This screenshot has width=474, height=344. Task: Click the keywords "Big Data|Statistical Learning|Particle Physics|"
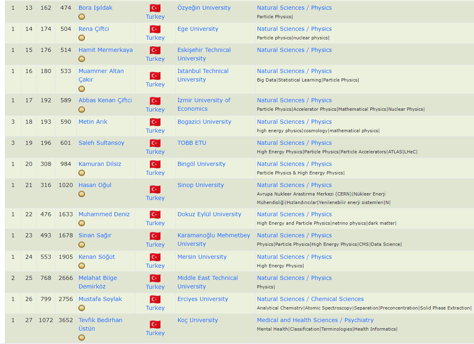tap(308, 80)
